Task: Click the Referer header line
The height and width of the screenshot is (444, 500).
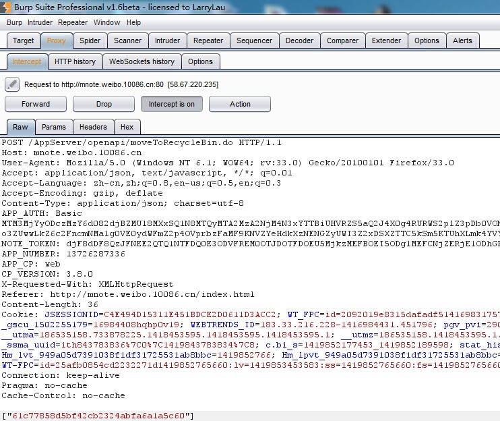Action: tap(128, 294)
